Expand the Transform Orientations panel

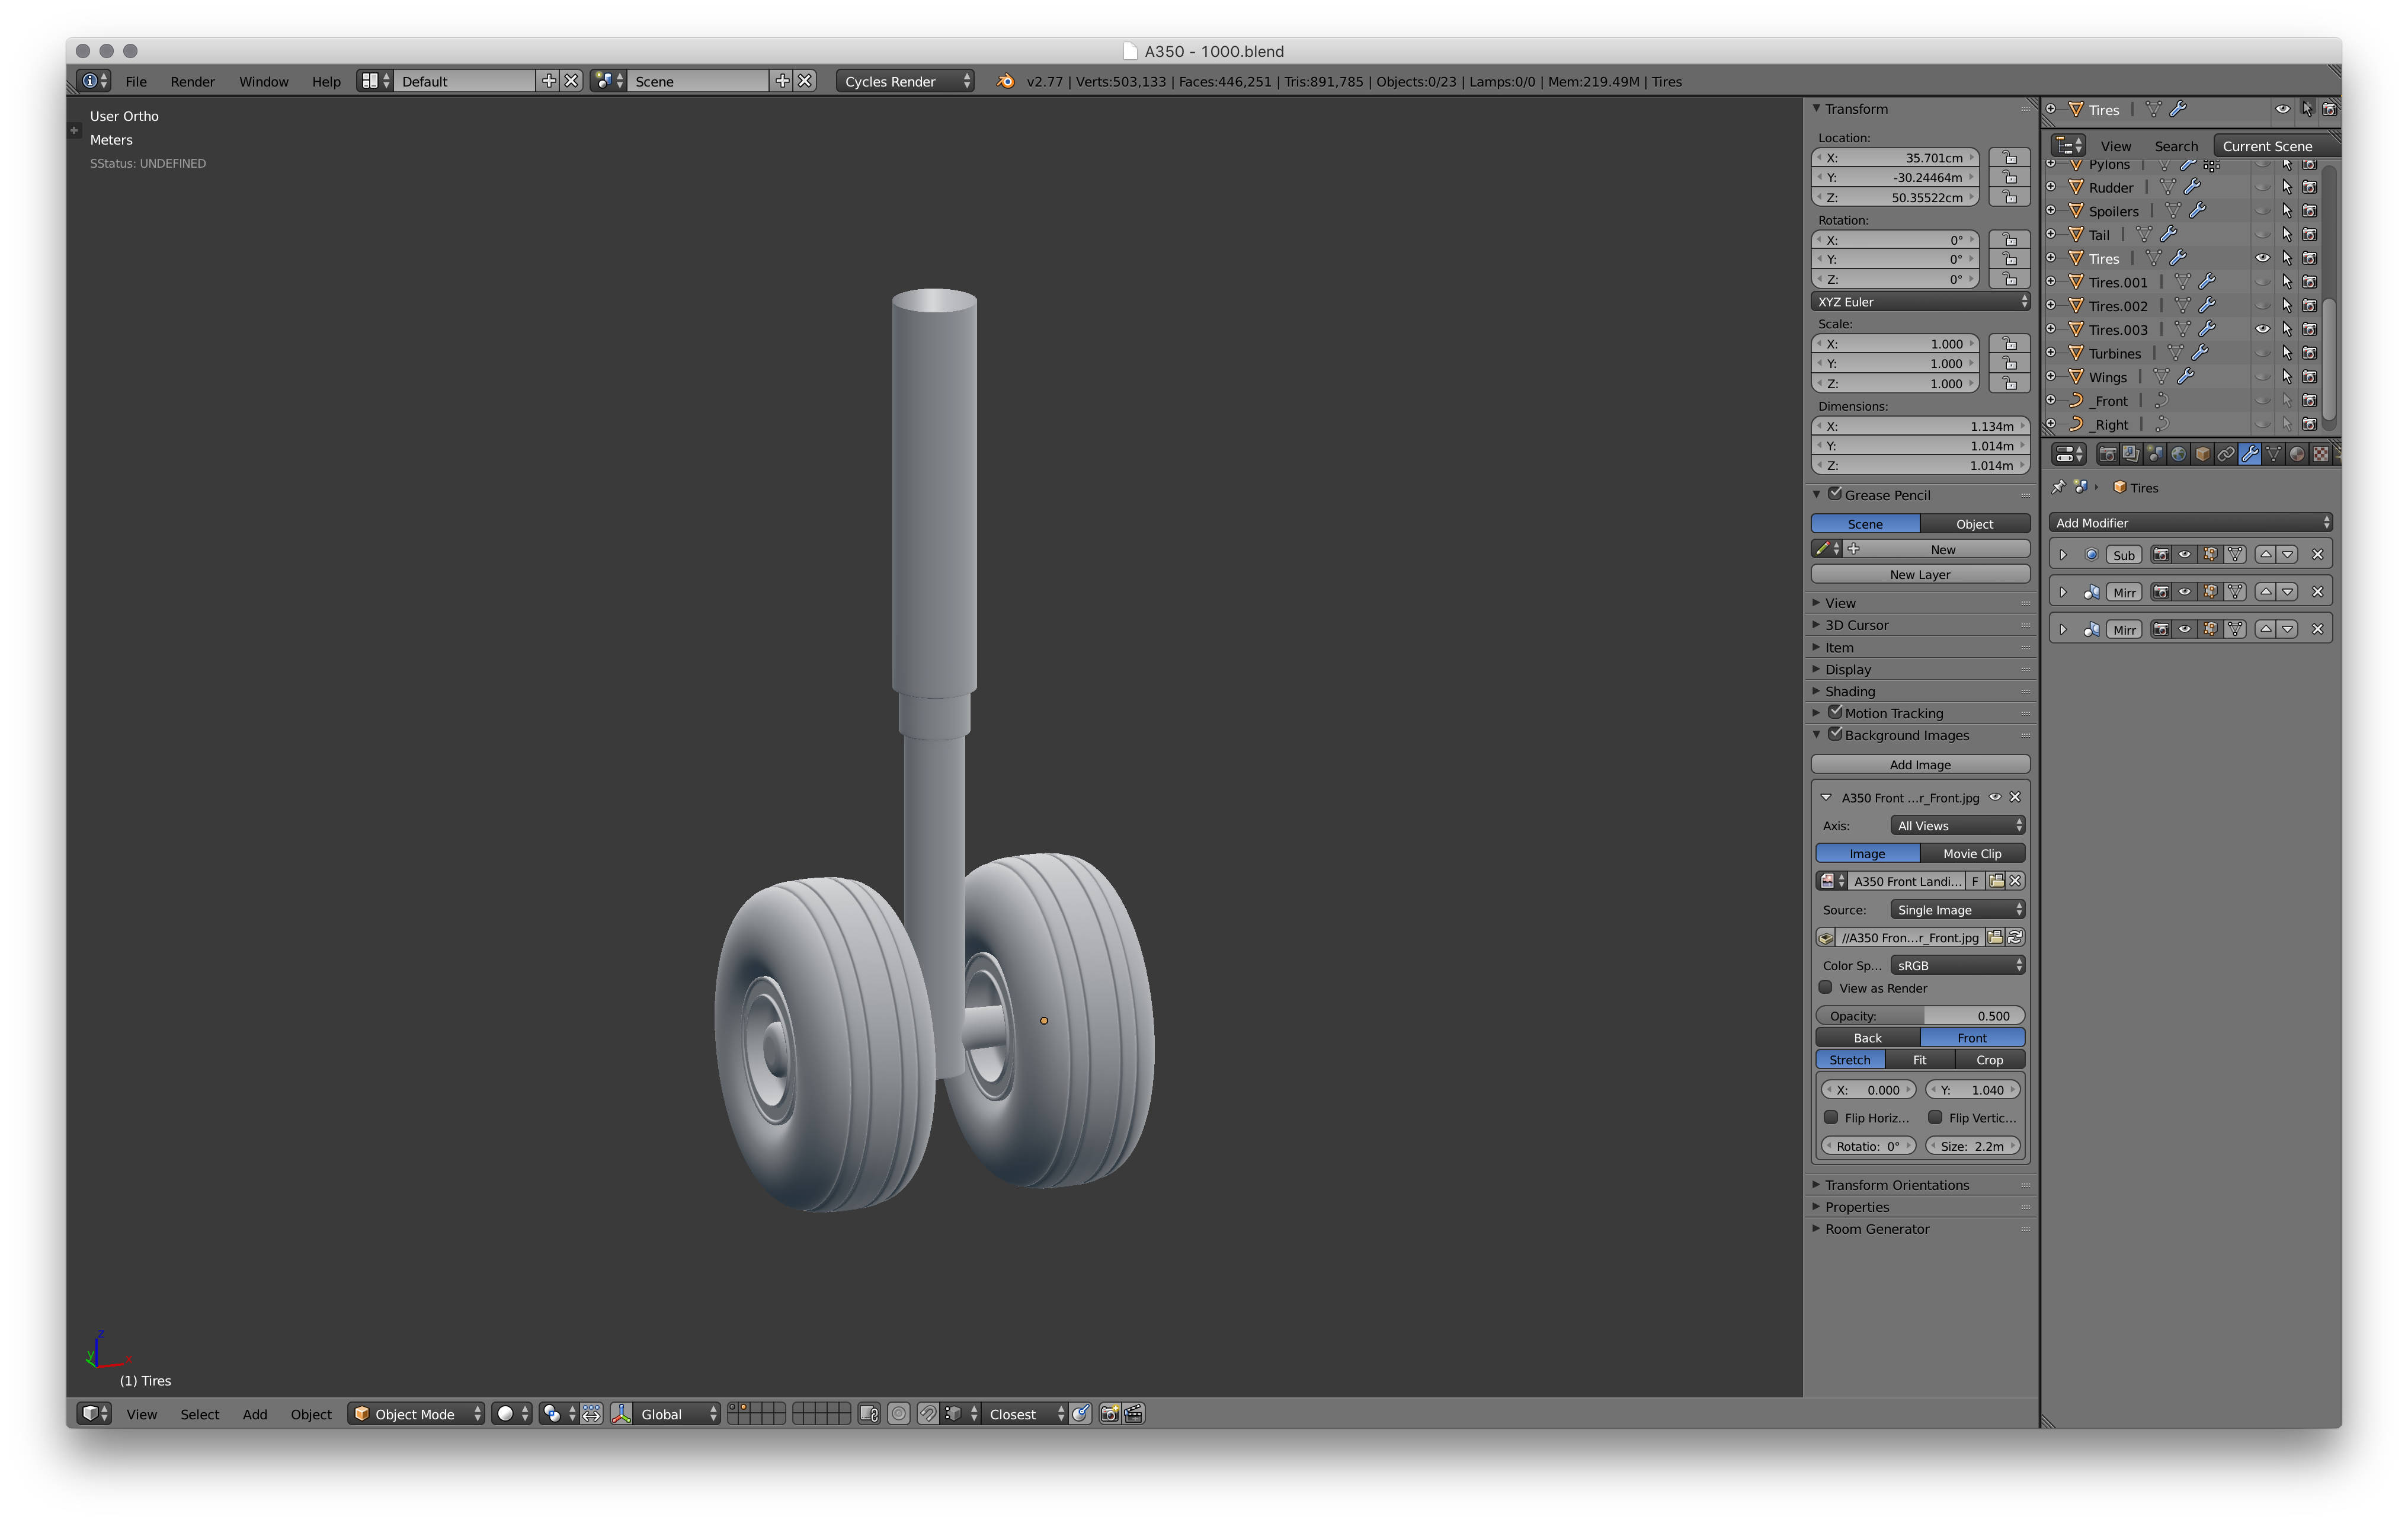click(1896, 1185)
